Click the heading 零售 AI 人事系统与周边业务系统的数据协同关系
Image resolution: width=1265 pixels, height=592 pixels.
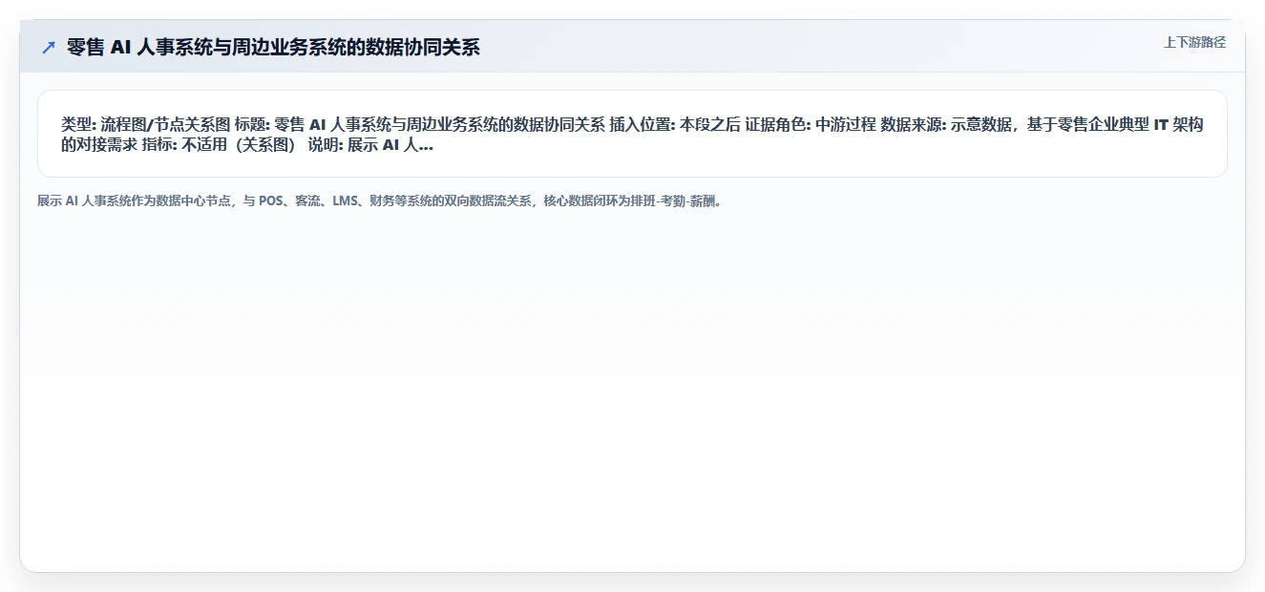[273, 47]
